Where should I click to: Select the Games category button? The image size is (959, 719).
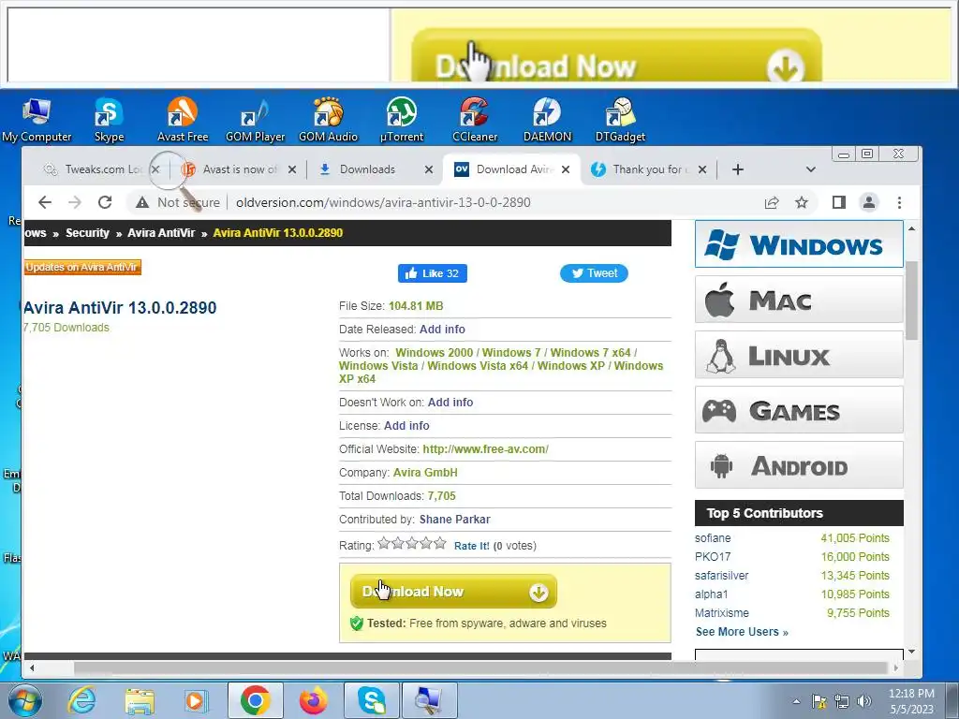pyautogui.click(x=799, y=410)
